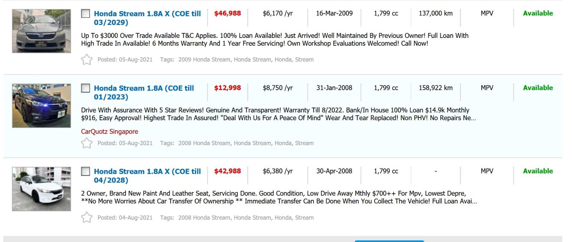Select checkbox for Honda Stream COE 01/2023
This screenshot has height=242, width=572.
(x=85, y=88)
